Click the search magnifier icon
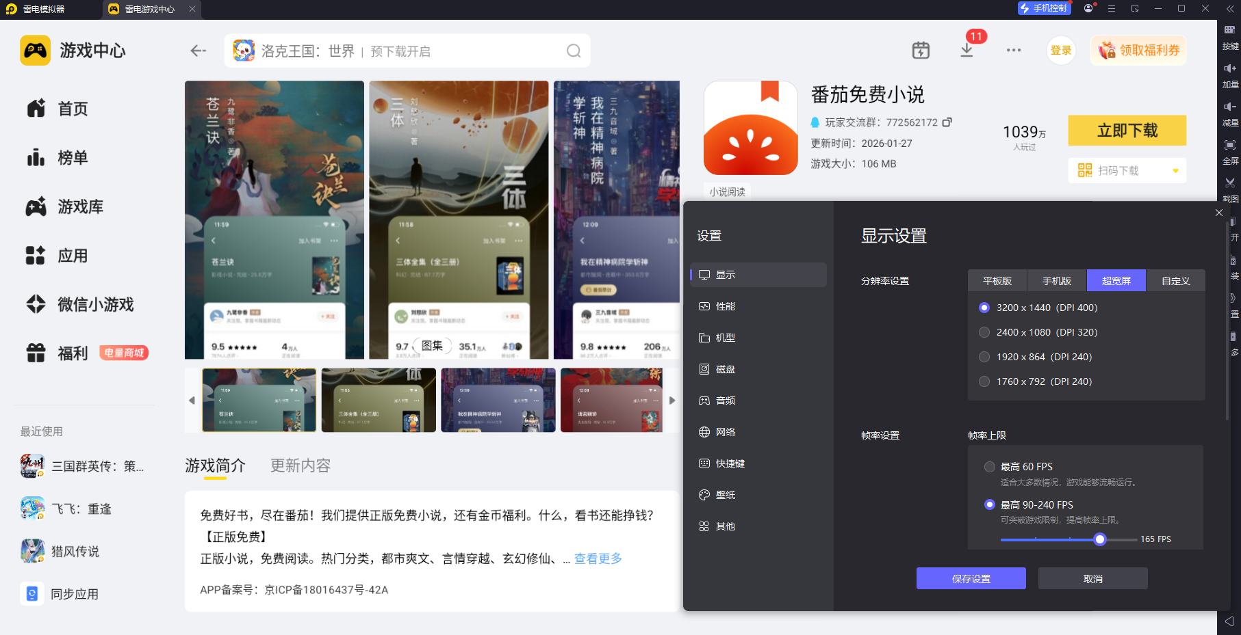Image resolution: width=1241 pixels, height=635 pixels. coord(574,51)
